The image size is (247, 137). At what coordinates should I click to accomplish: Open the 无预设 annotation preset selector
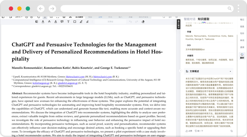click(110, 22)
